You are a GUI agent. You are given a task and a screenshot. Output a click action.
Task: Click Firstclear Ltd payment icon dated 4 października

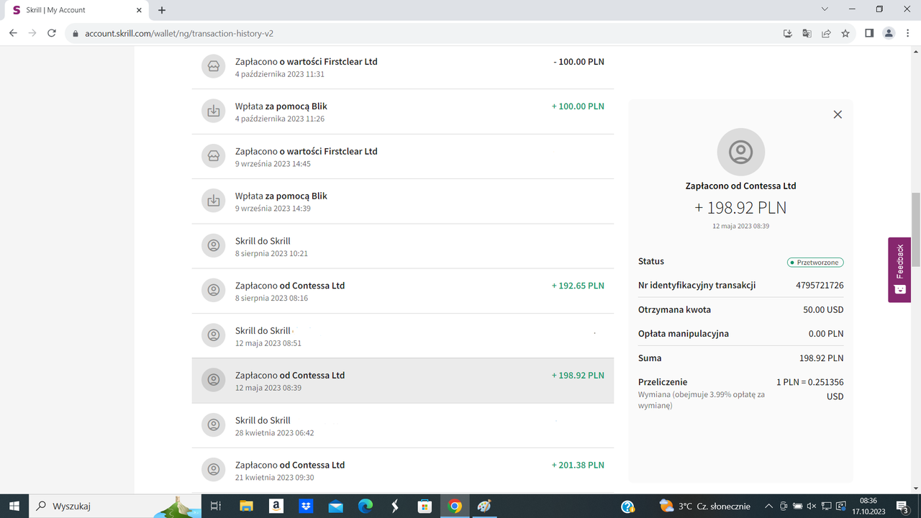point(213,67)
